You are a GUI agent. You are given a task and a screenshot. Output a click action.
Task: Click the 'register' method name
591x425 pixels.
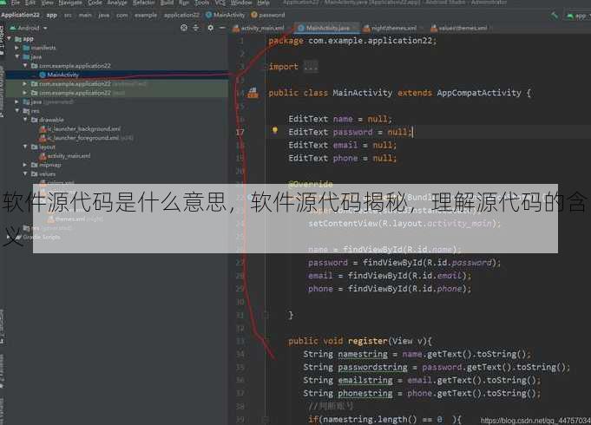(368, 341)
